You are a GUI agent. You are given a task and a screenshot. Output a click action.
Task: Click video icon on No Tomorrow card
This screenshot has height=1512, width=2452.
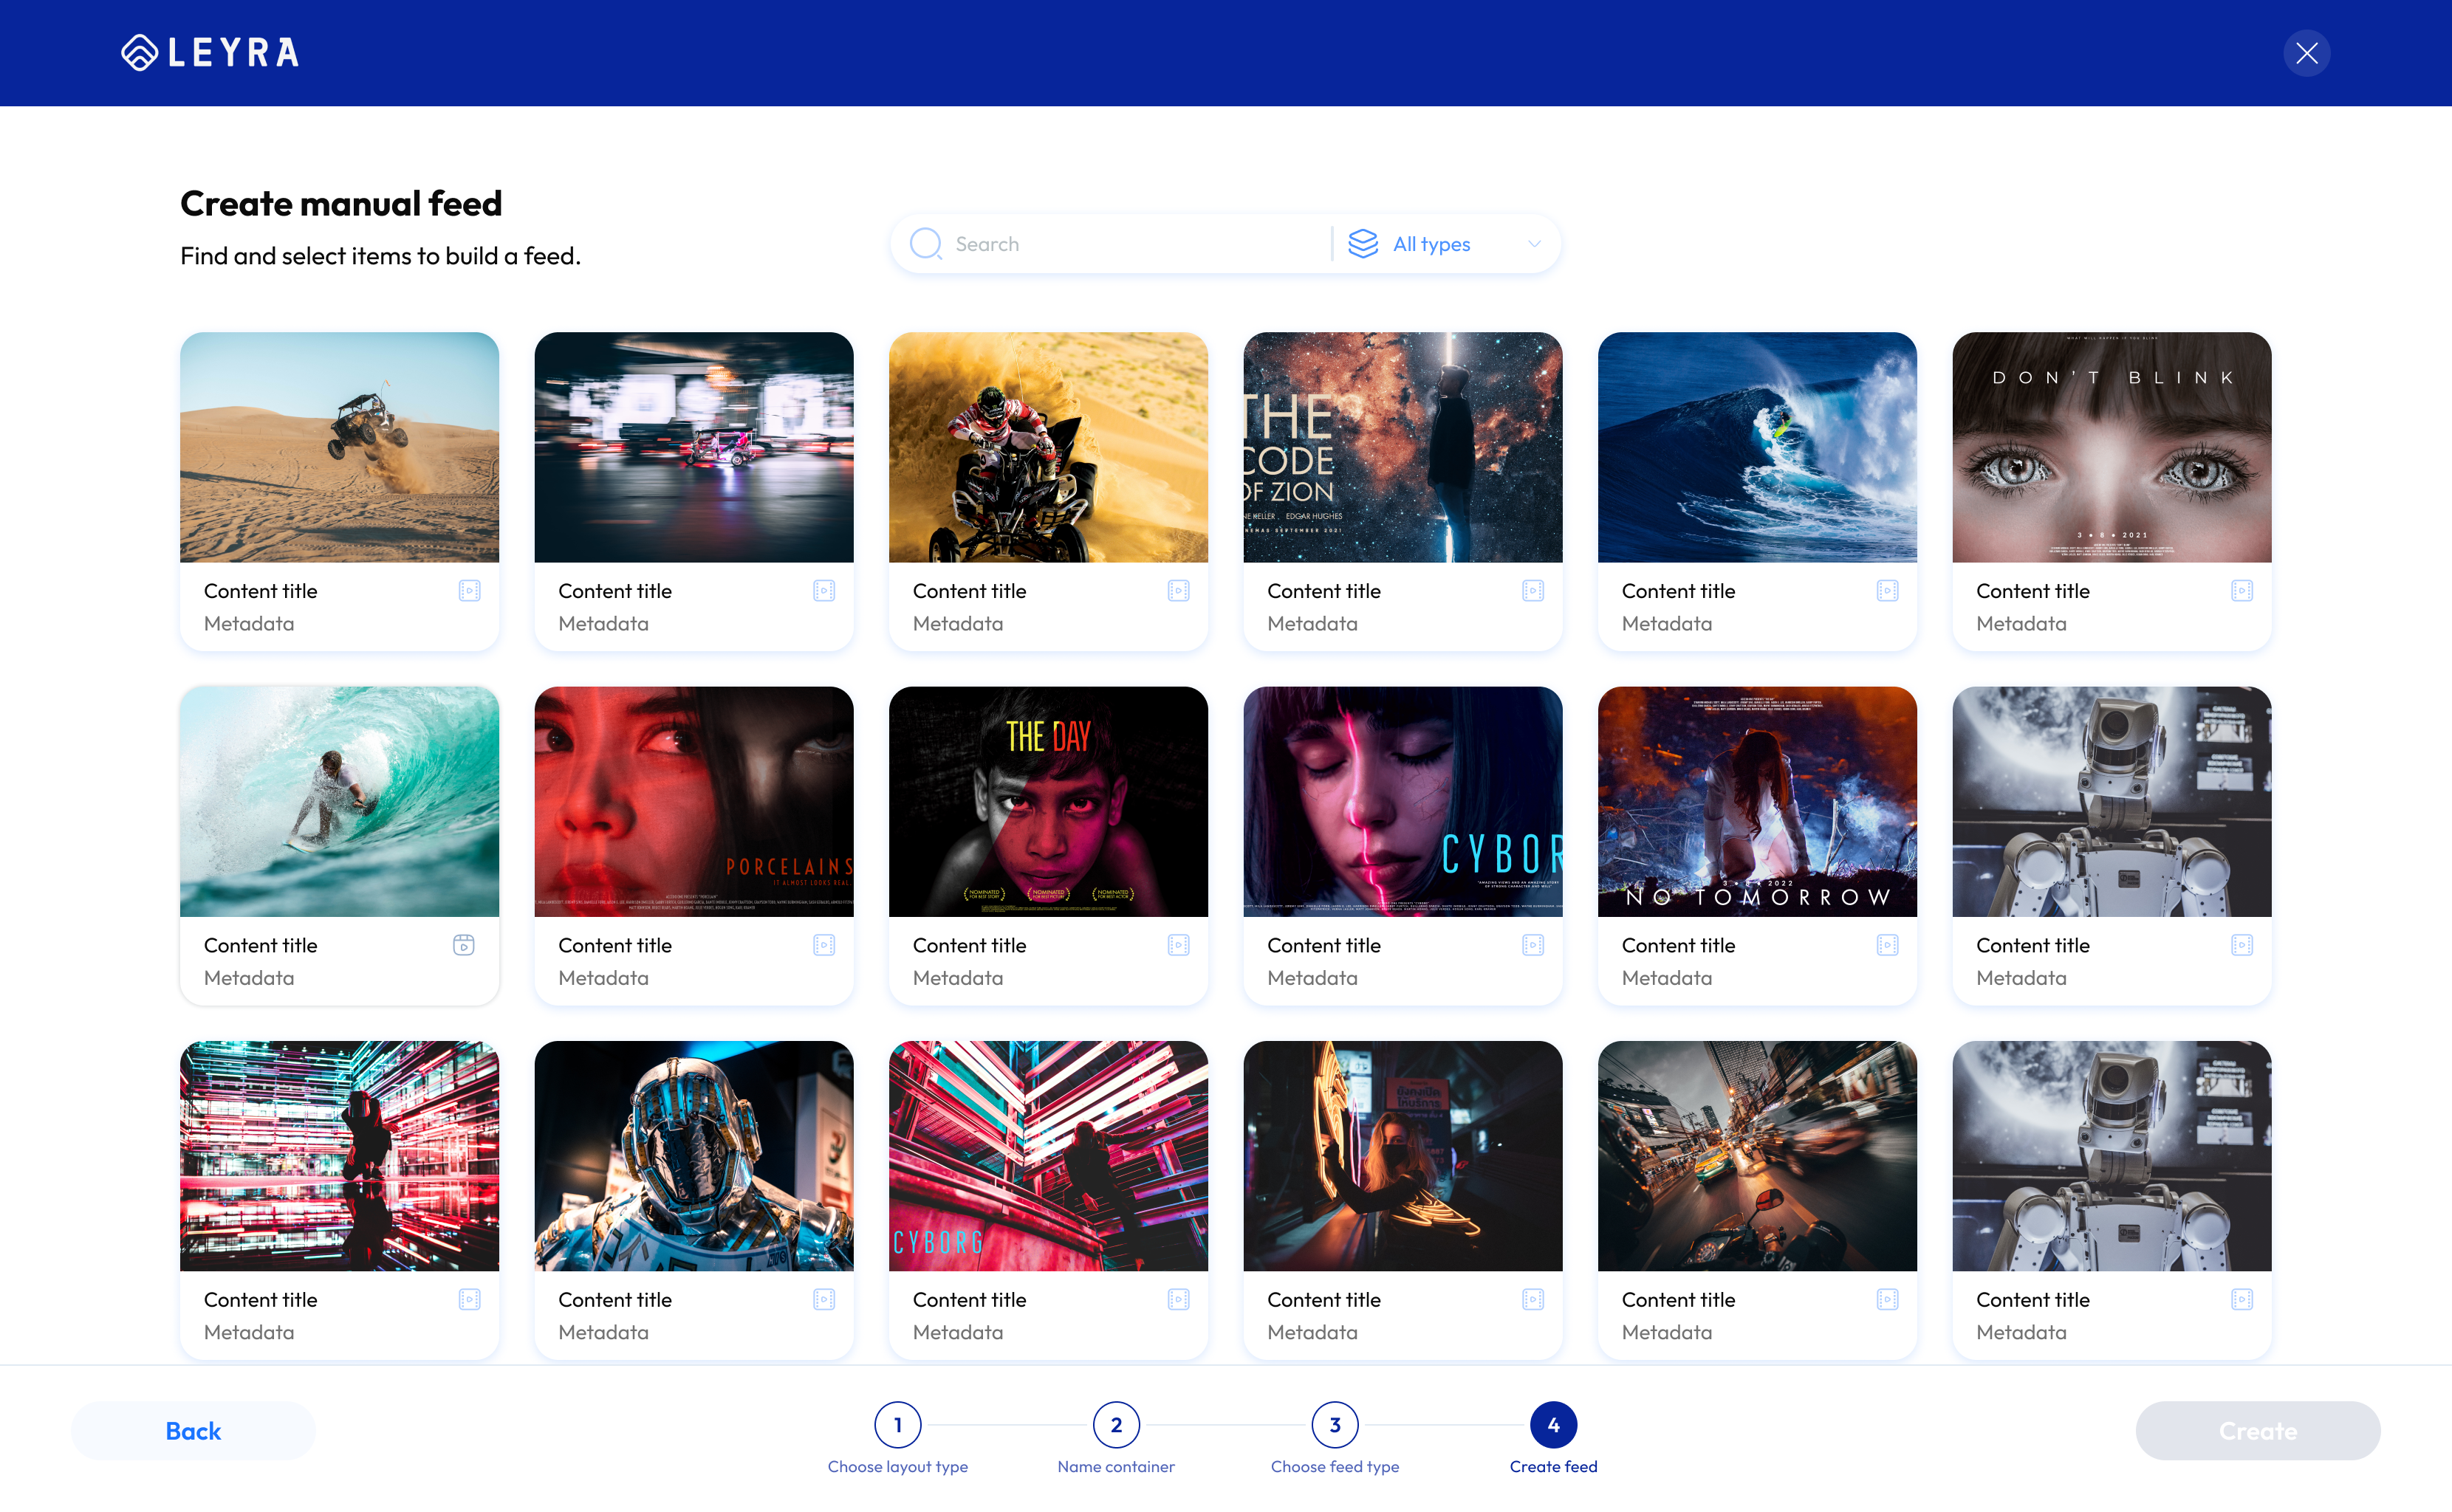click(x=1888, y=945)
